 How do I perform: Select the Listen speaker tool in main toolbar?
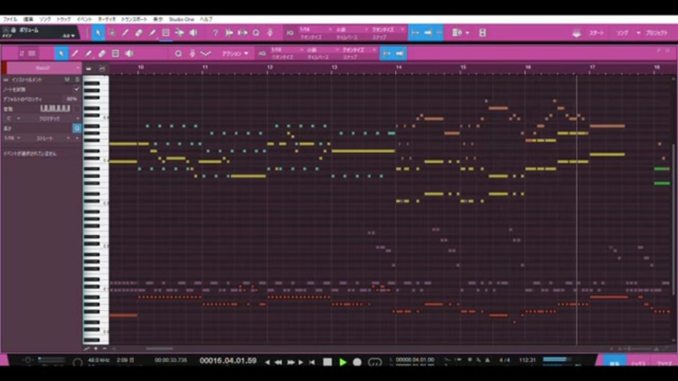point(193,33)
